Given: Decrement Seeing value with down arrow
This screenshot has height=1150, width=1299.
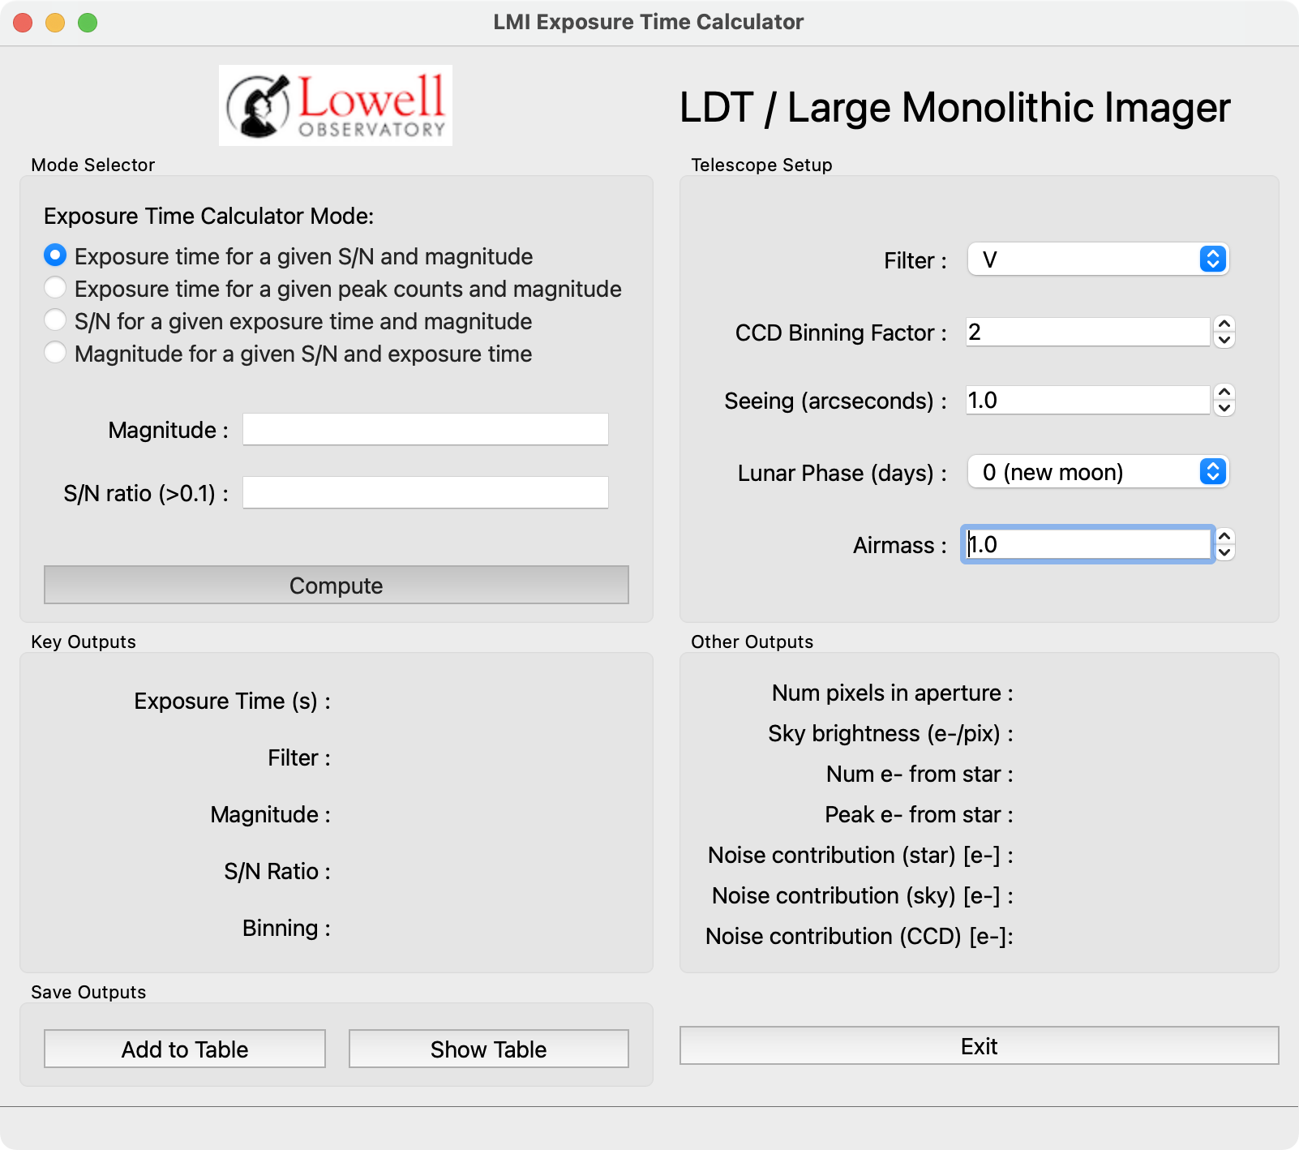Looking at the screenshot, I should 1224,408.
